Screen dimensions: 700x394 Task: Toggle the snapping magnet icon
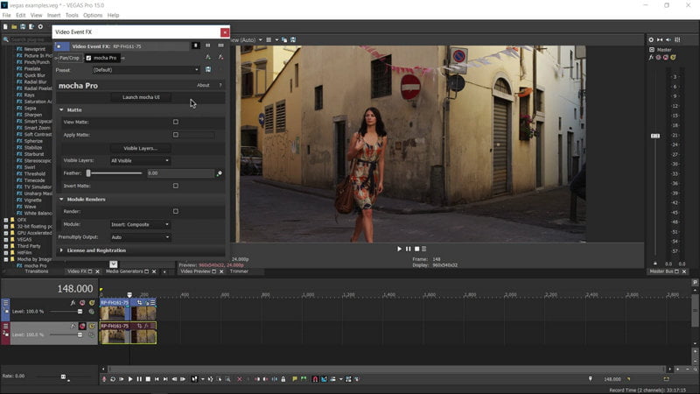click(315, 379)
